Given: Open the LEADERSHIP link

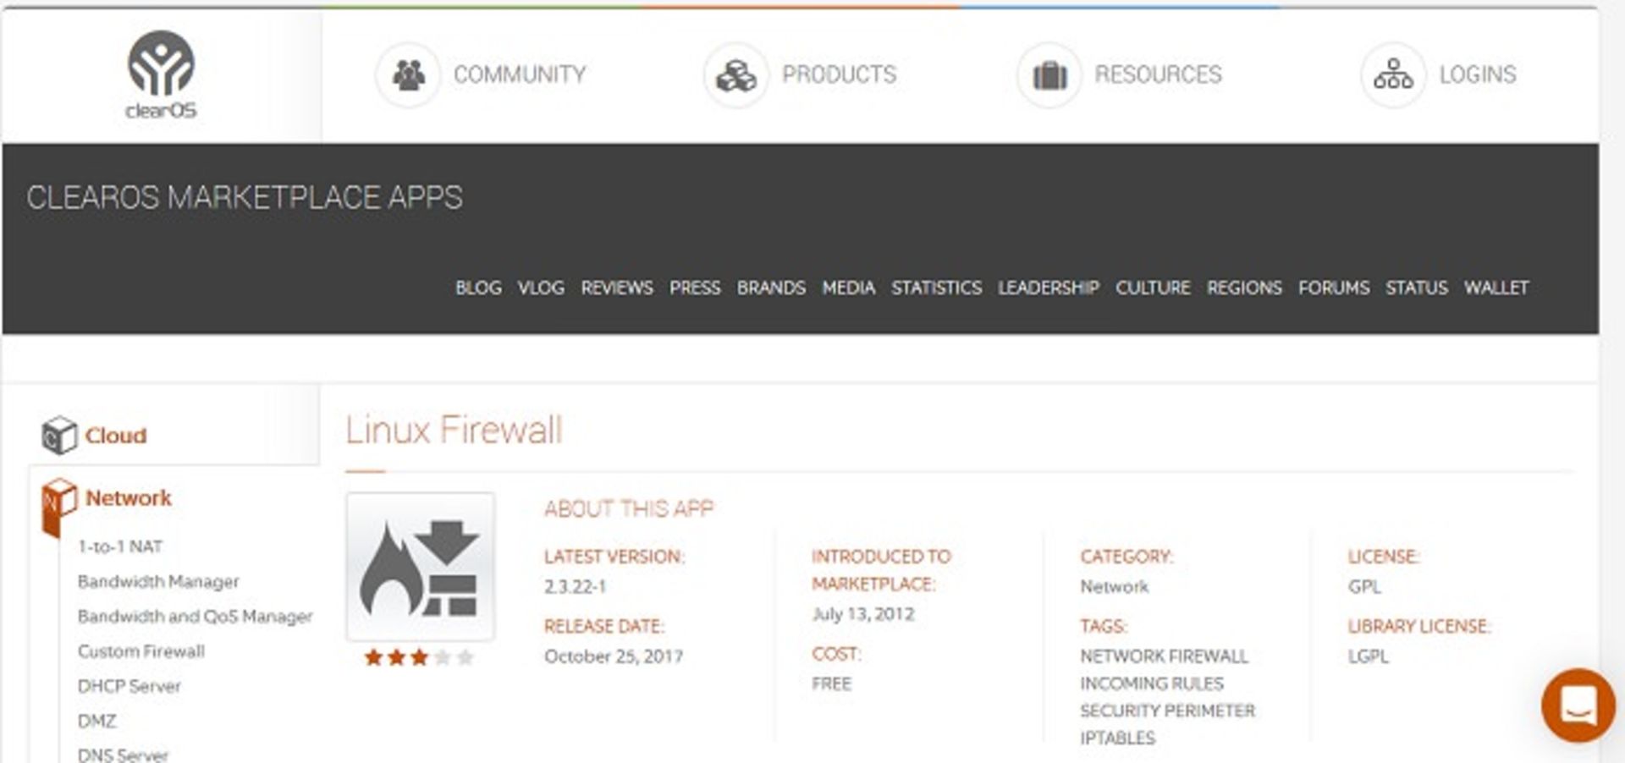Looking at the screenshot, I should point(1048,288).
